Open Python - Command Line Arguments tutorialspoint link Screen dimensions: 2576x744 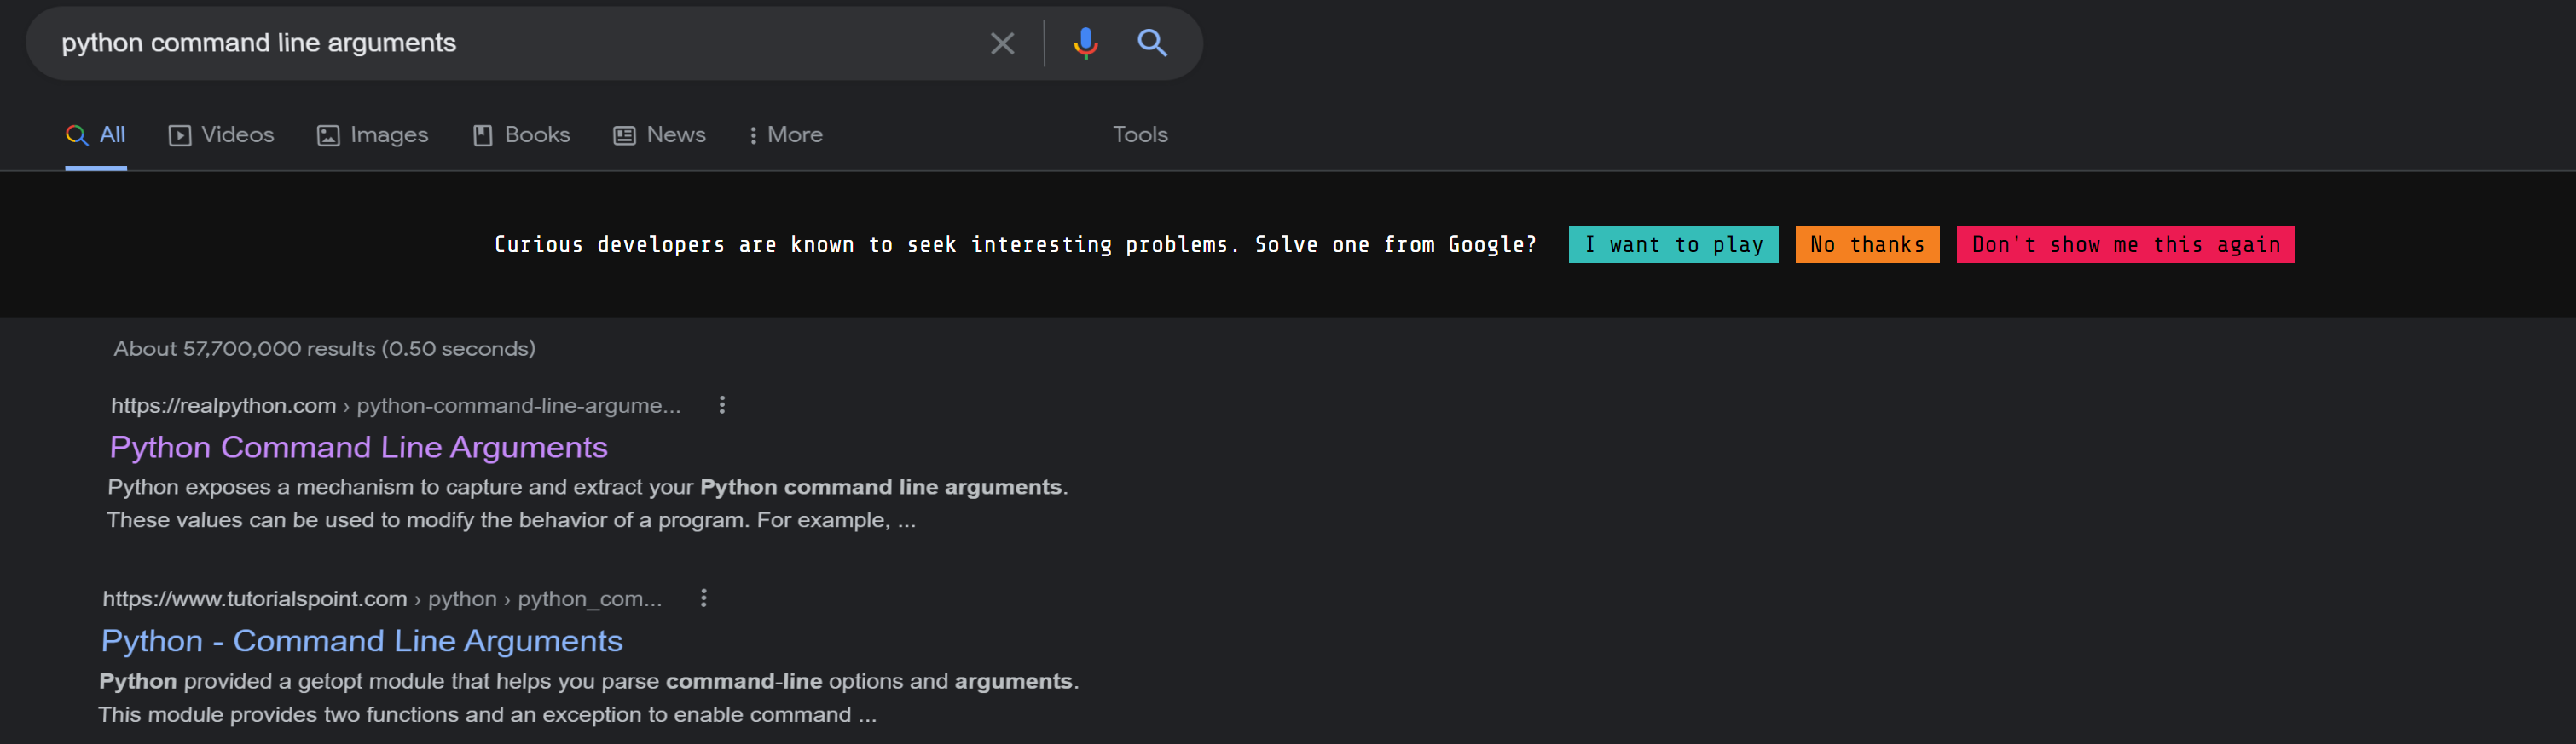tap(362, 641)
